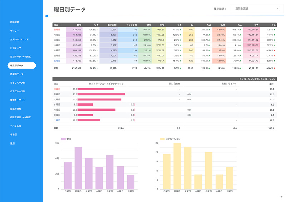Open 時間別データ sidebar page
286x202 pixels.
17,74
